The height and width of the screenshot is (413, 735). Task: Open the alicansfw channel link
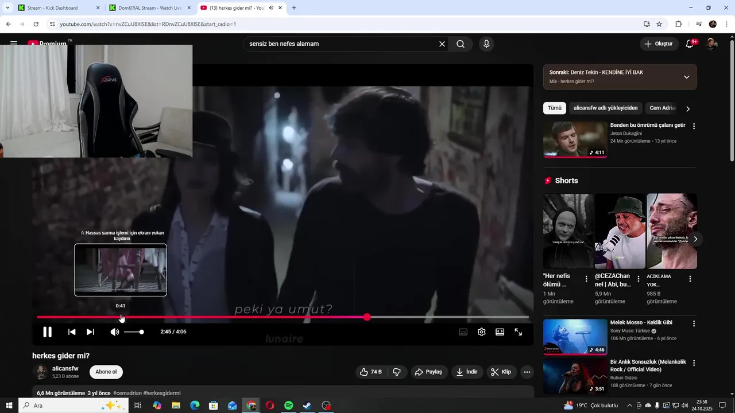click(65, 368)
